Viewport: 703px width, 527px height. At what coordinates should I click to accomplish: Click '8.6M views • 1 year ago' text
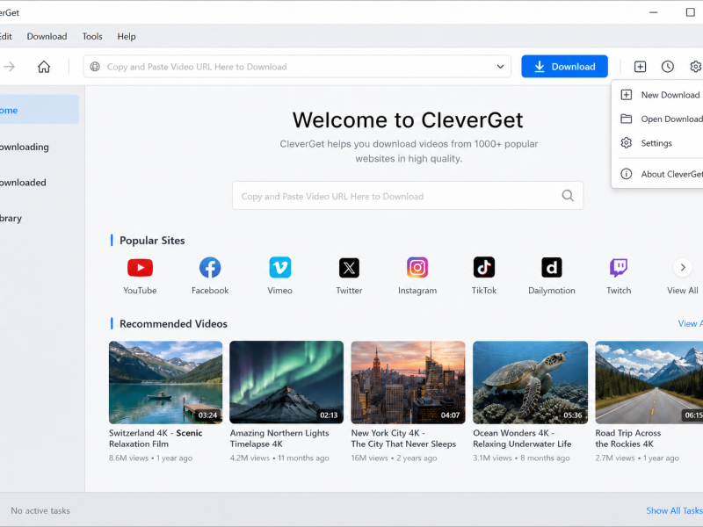point(150,458)
